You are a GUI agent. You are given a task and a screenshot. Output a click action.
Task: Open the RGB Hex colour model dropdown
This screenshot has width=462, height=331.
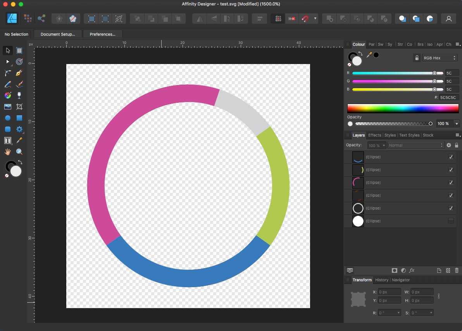pyautogui.click(x=440, y=57)
